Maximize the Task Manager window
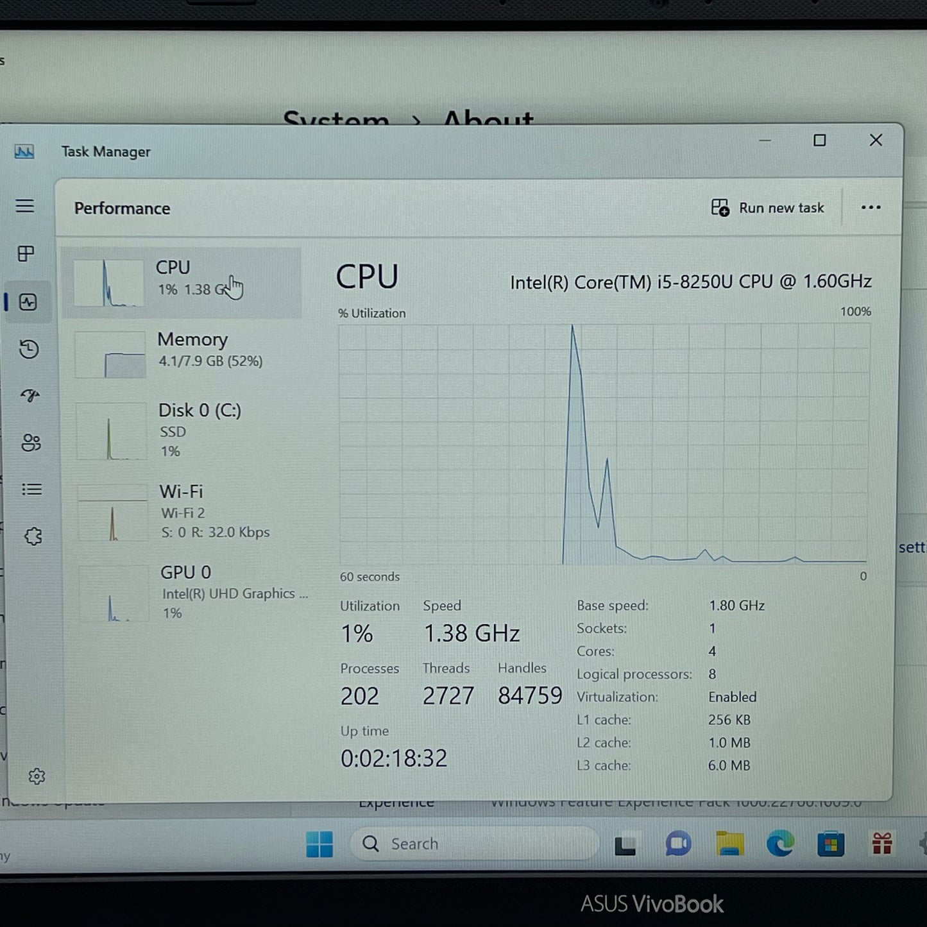927x927 pixels. (x=820, y=140)
